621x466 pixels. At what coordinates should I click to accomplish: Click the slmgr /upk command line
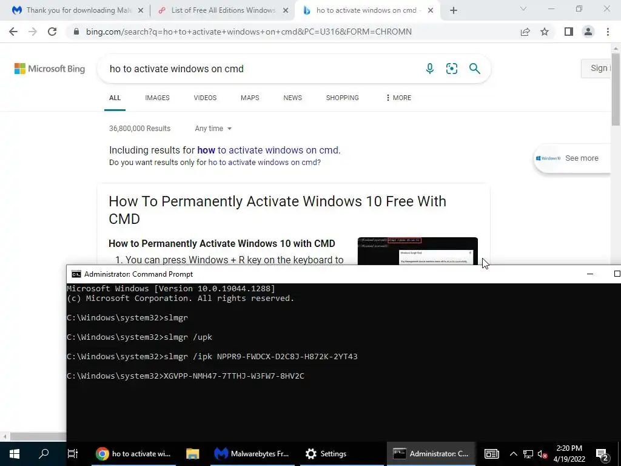tap(139, 337)
